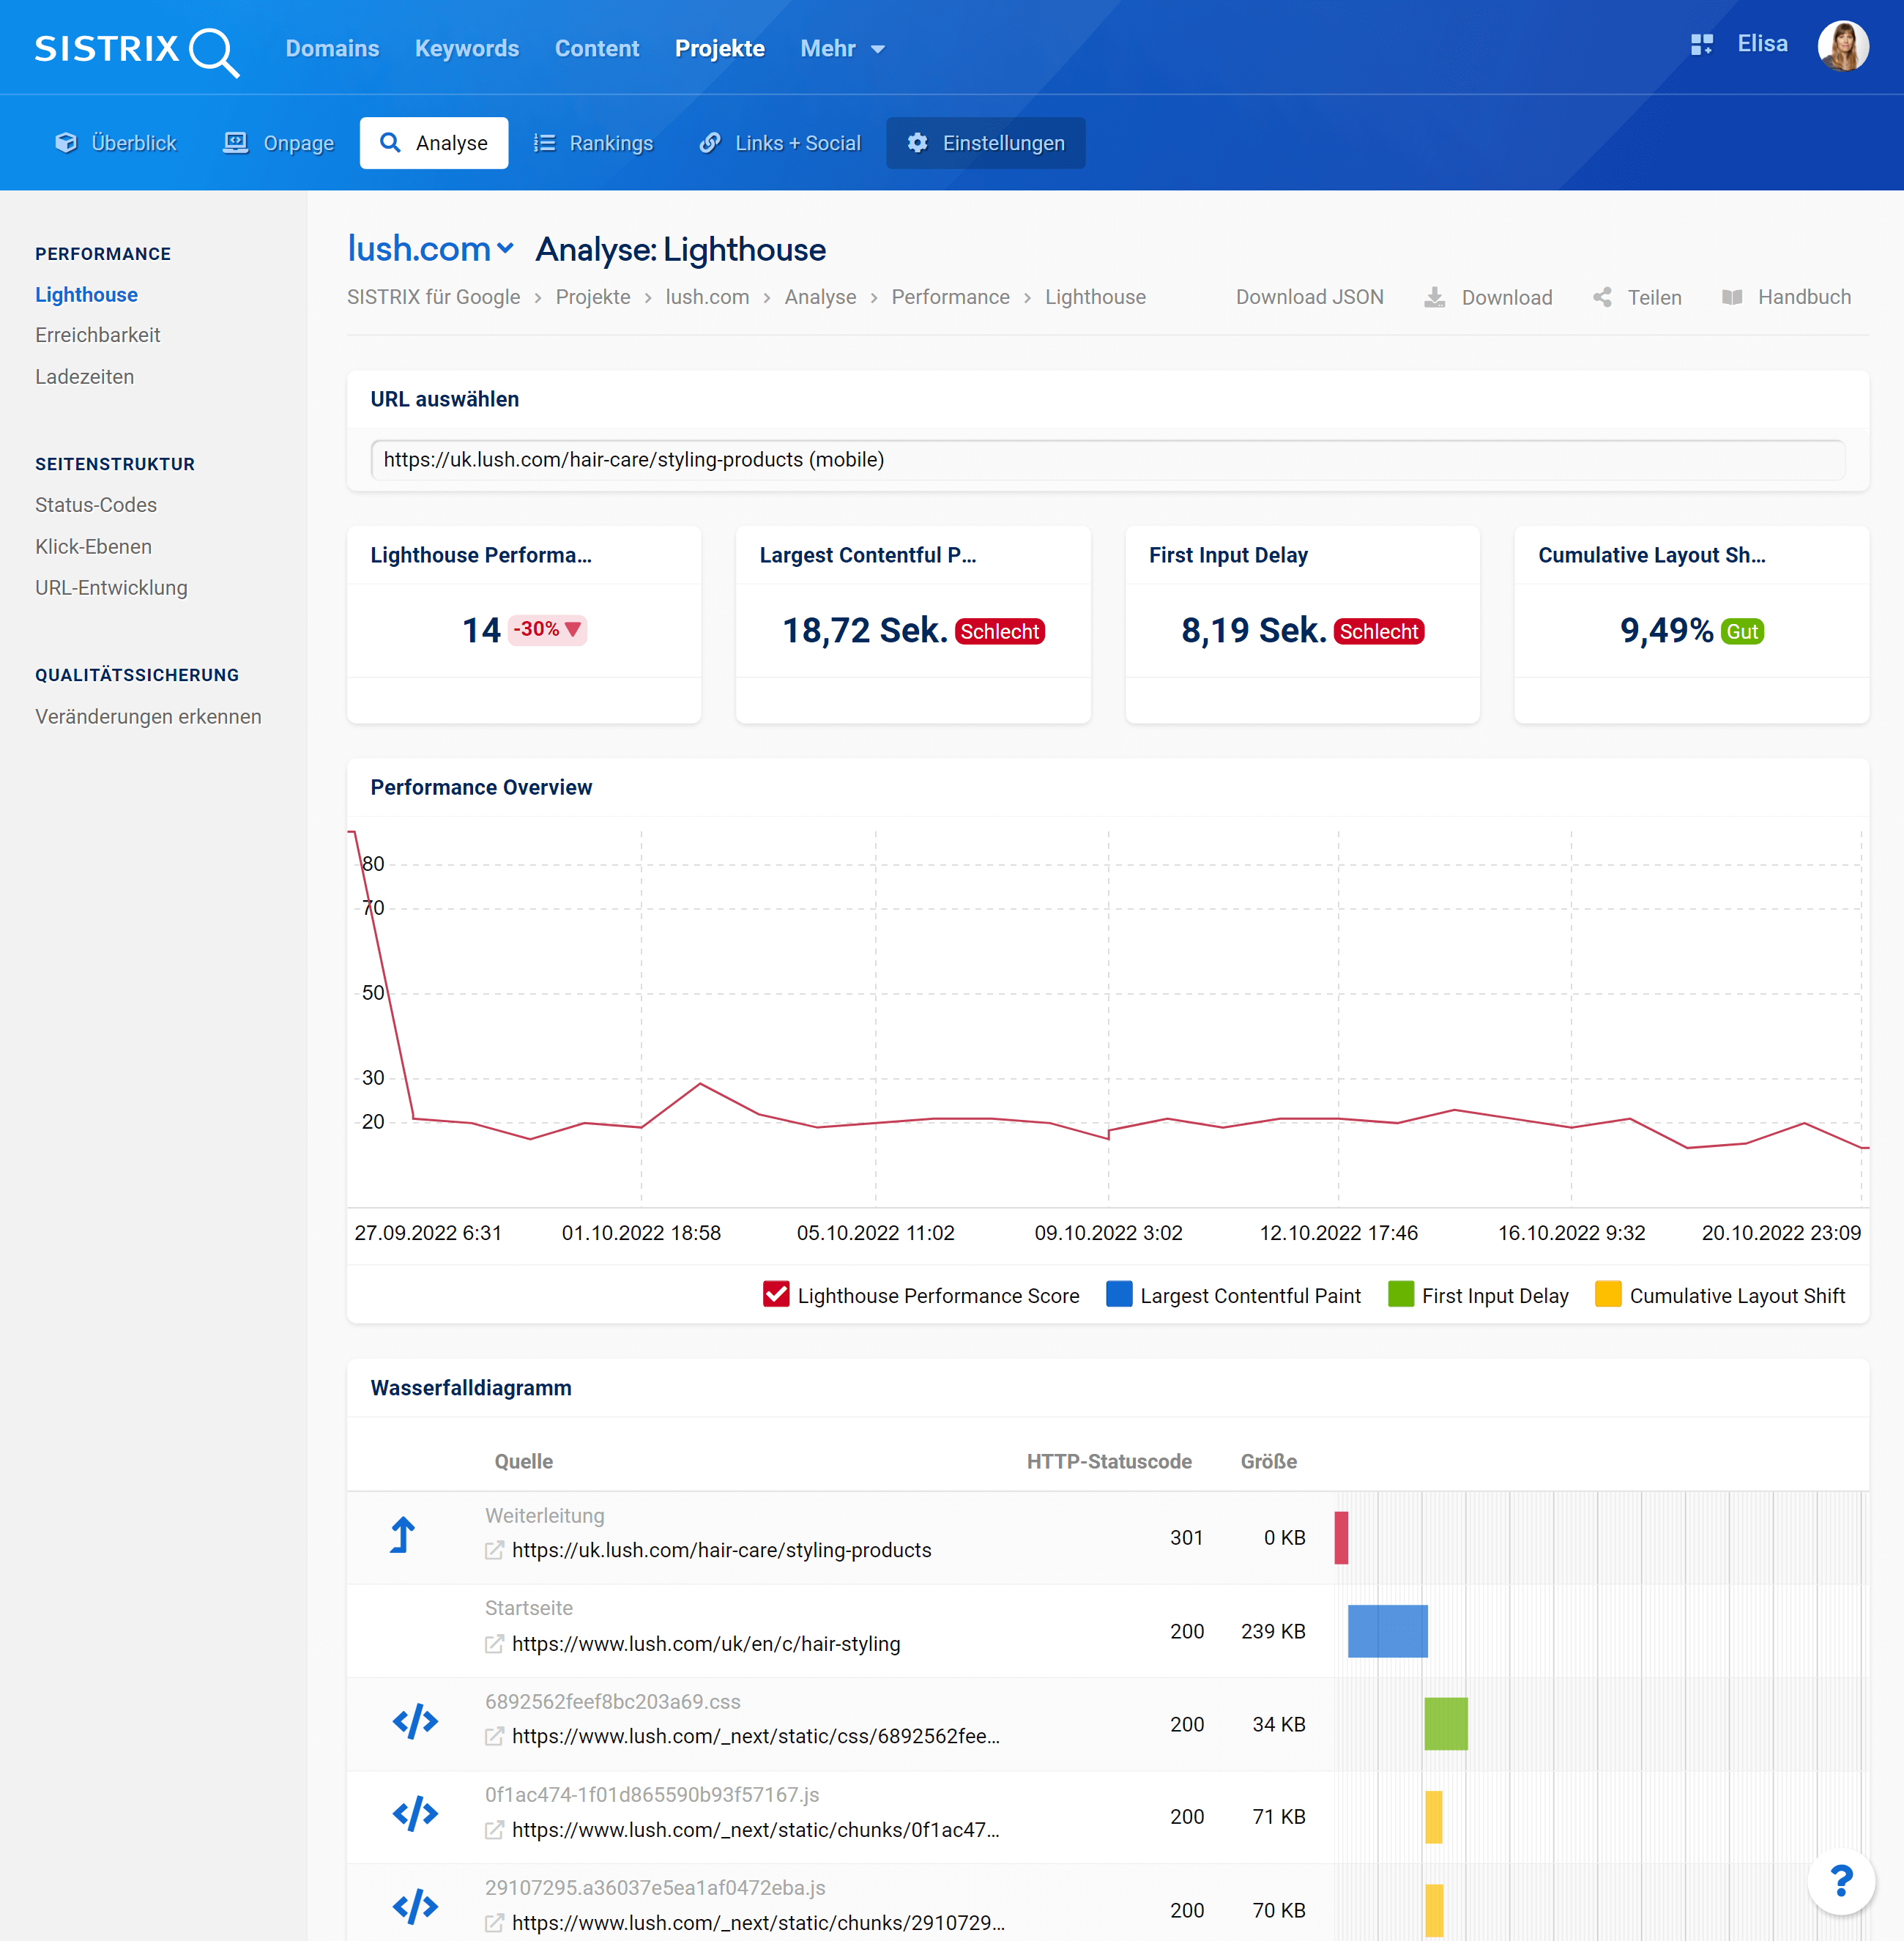The image size is (1904, 1941).
Task: Toggle Cumulative Layout Shift series
Action: click(x=1608, y=1294)
